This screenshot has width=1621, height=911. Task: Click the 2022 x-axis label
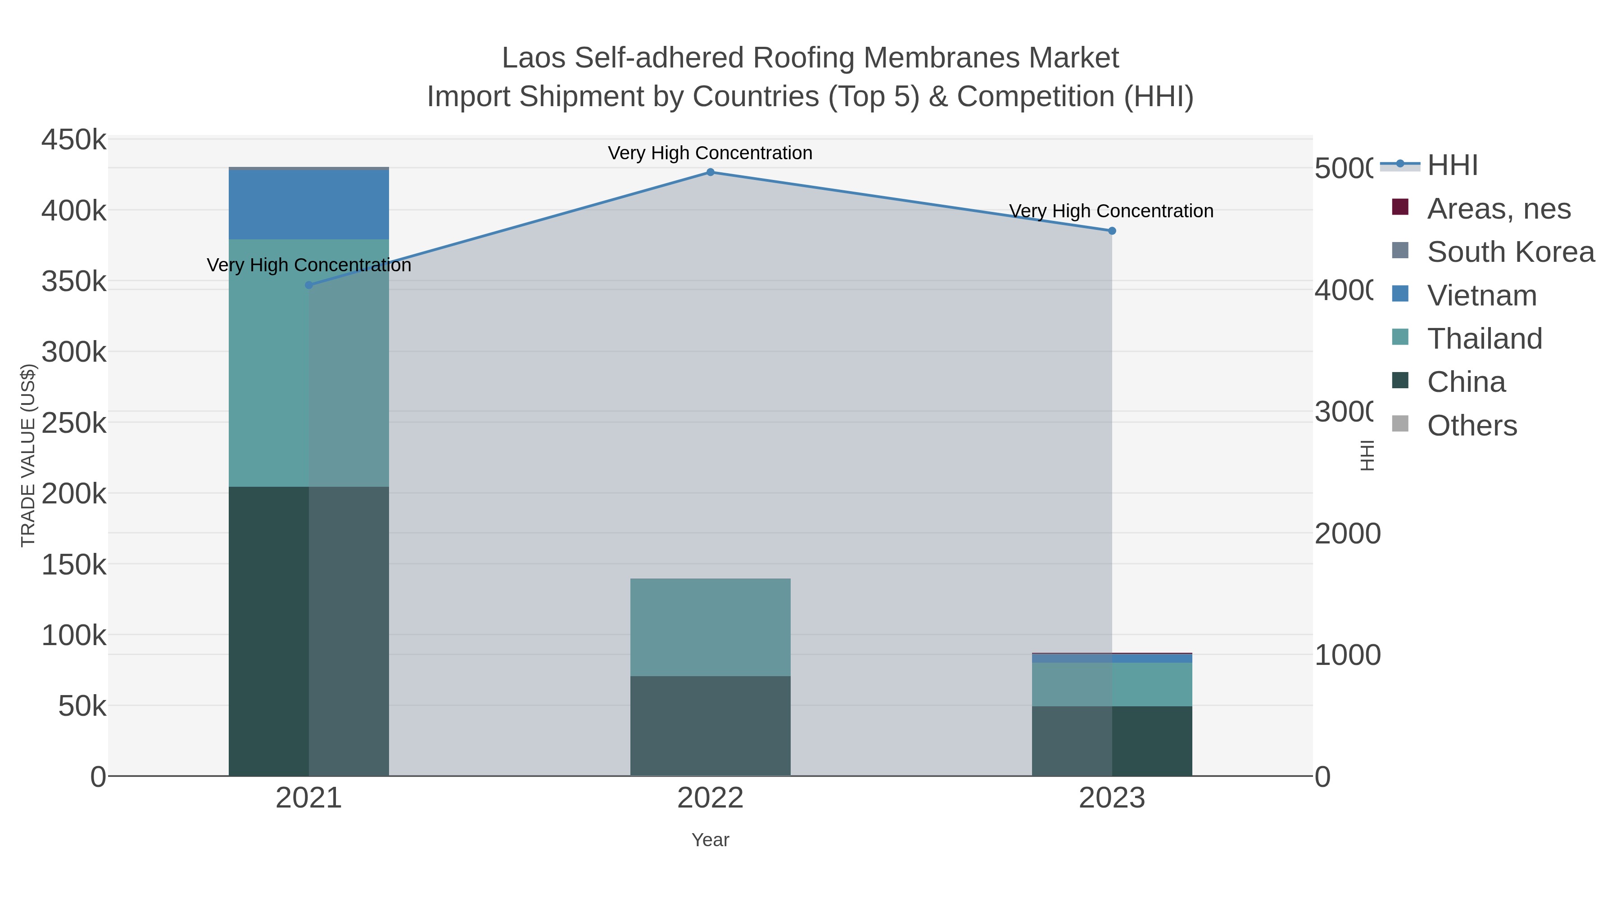710,799
